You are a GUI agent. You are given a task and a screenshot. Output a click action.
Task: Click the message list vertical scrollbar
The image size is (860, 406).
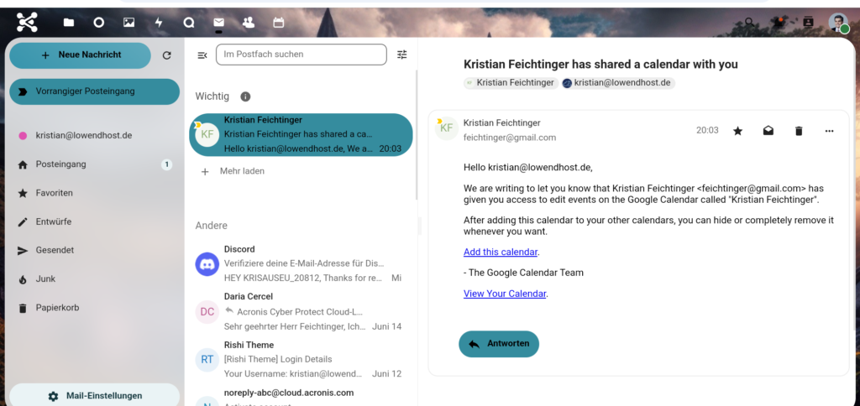(417, 135)
